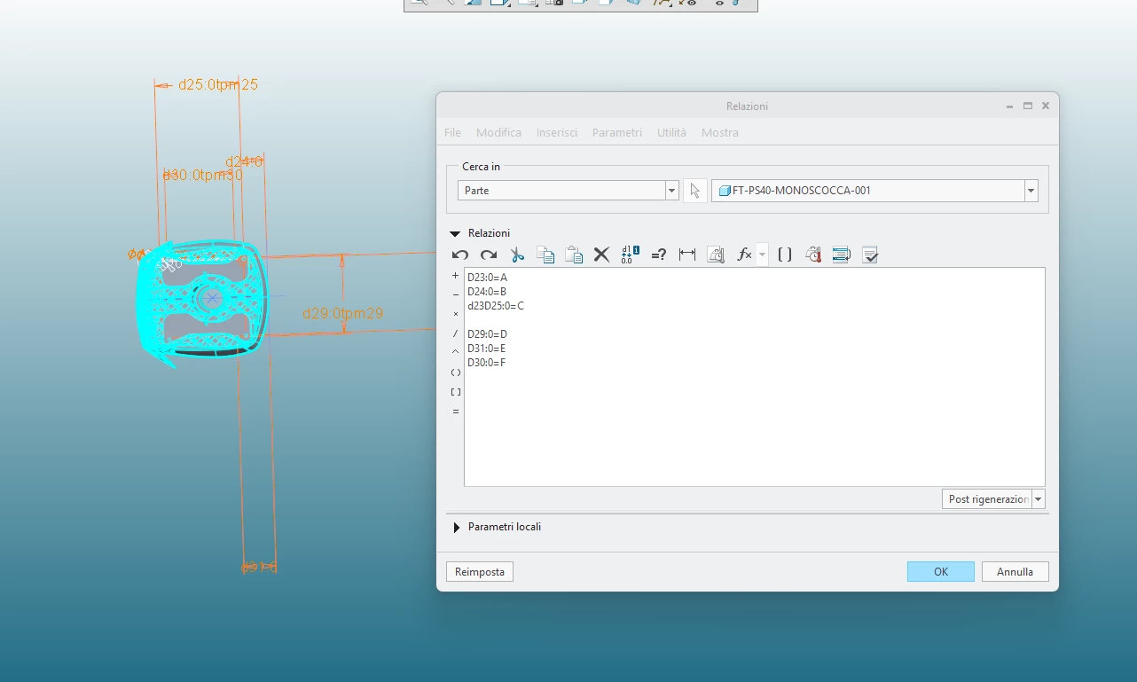
Task: Close the Relazioni dialog
Action: [x=1046, y=106]
